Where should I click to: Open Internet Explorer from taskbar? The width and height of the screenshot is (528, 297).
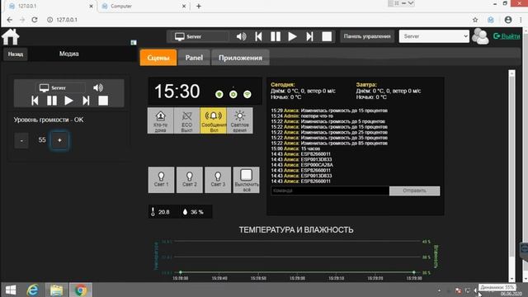click(x=33, y=290)
